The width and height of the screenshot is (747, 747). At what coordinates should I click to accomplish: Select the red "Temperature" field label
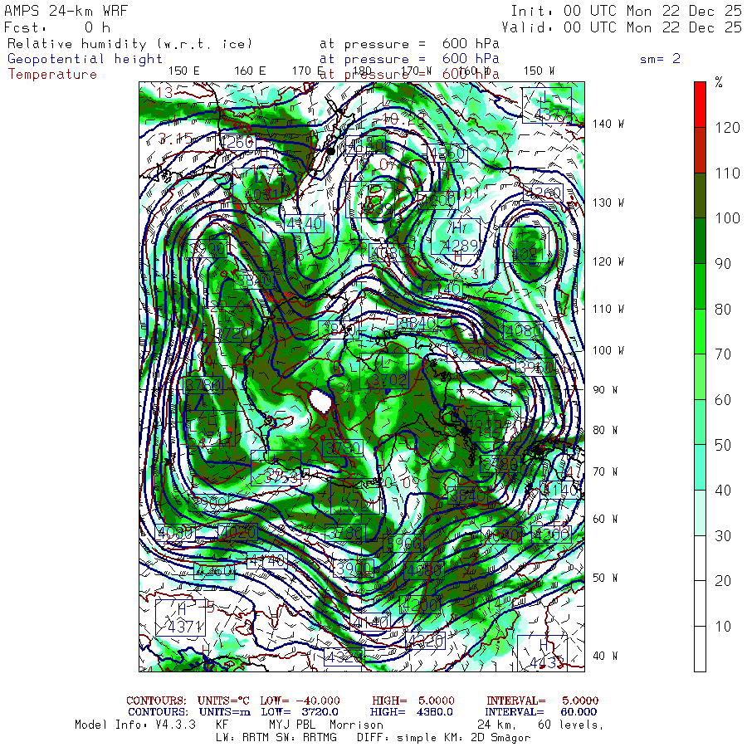(x=52, y=75)
